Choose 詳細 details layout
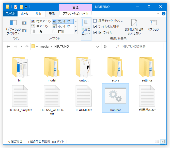170x148 pixels. click(58, 31)
